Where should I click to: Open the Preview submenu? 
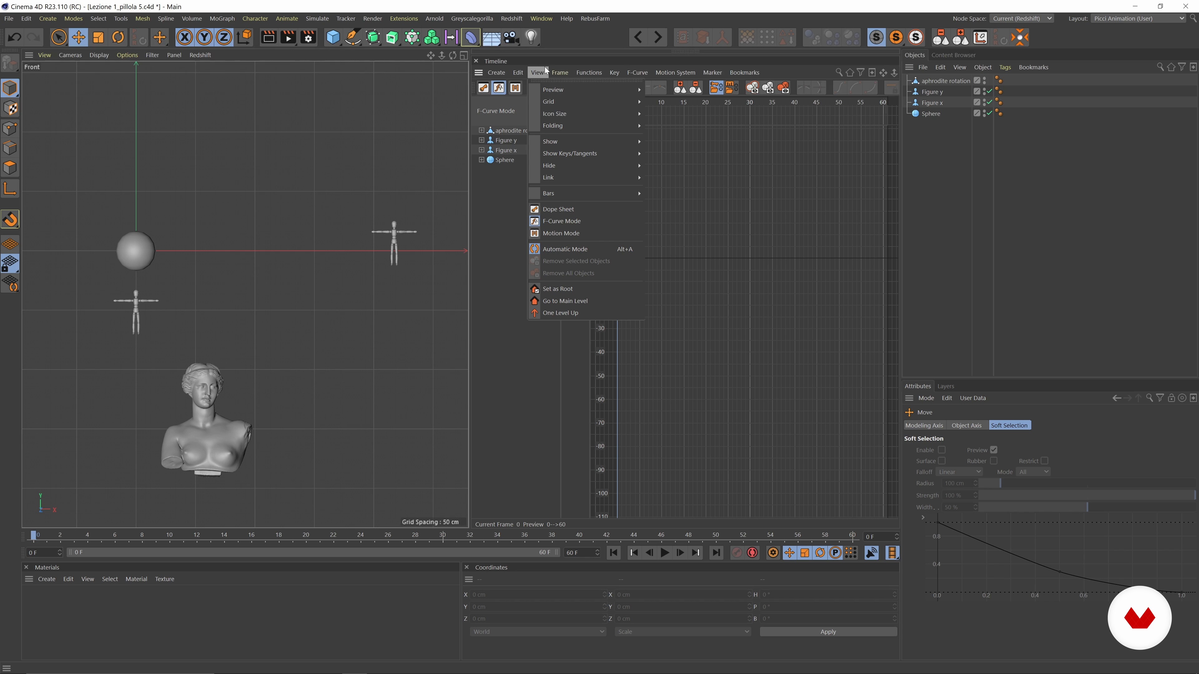pos(586,90)
